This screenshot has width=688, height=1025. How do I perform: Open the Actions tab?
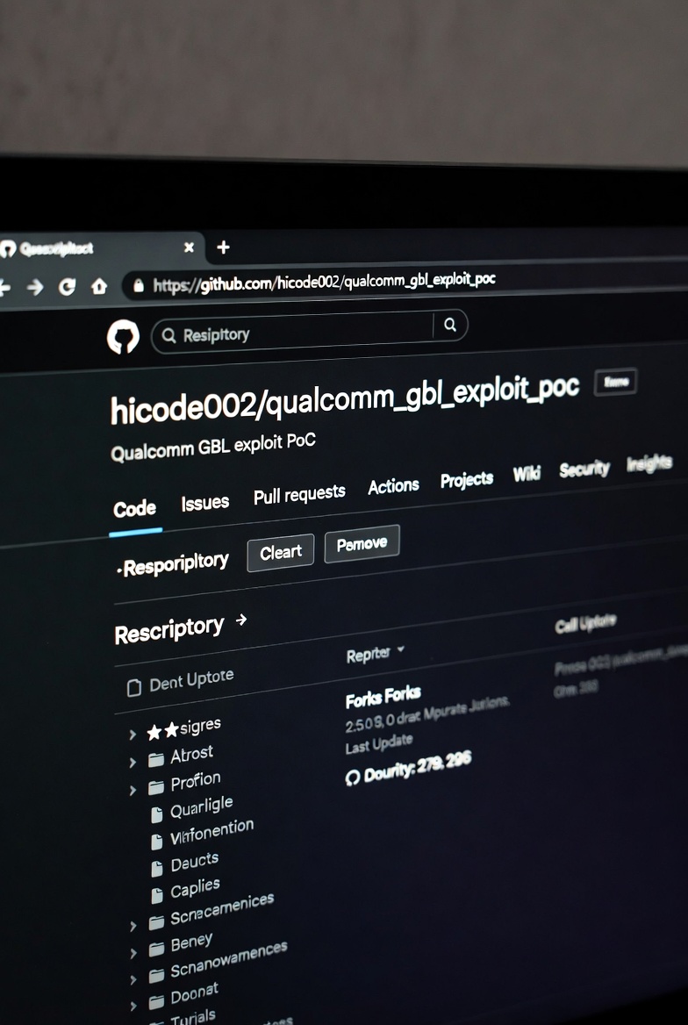point(393,486)
